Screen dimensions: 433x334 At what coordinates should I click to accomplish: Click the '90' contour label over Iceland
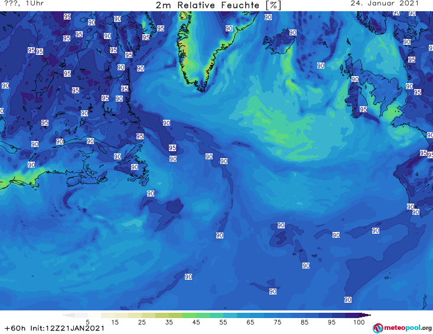tap(293, 32)
